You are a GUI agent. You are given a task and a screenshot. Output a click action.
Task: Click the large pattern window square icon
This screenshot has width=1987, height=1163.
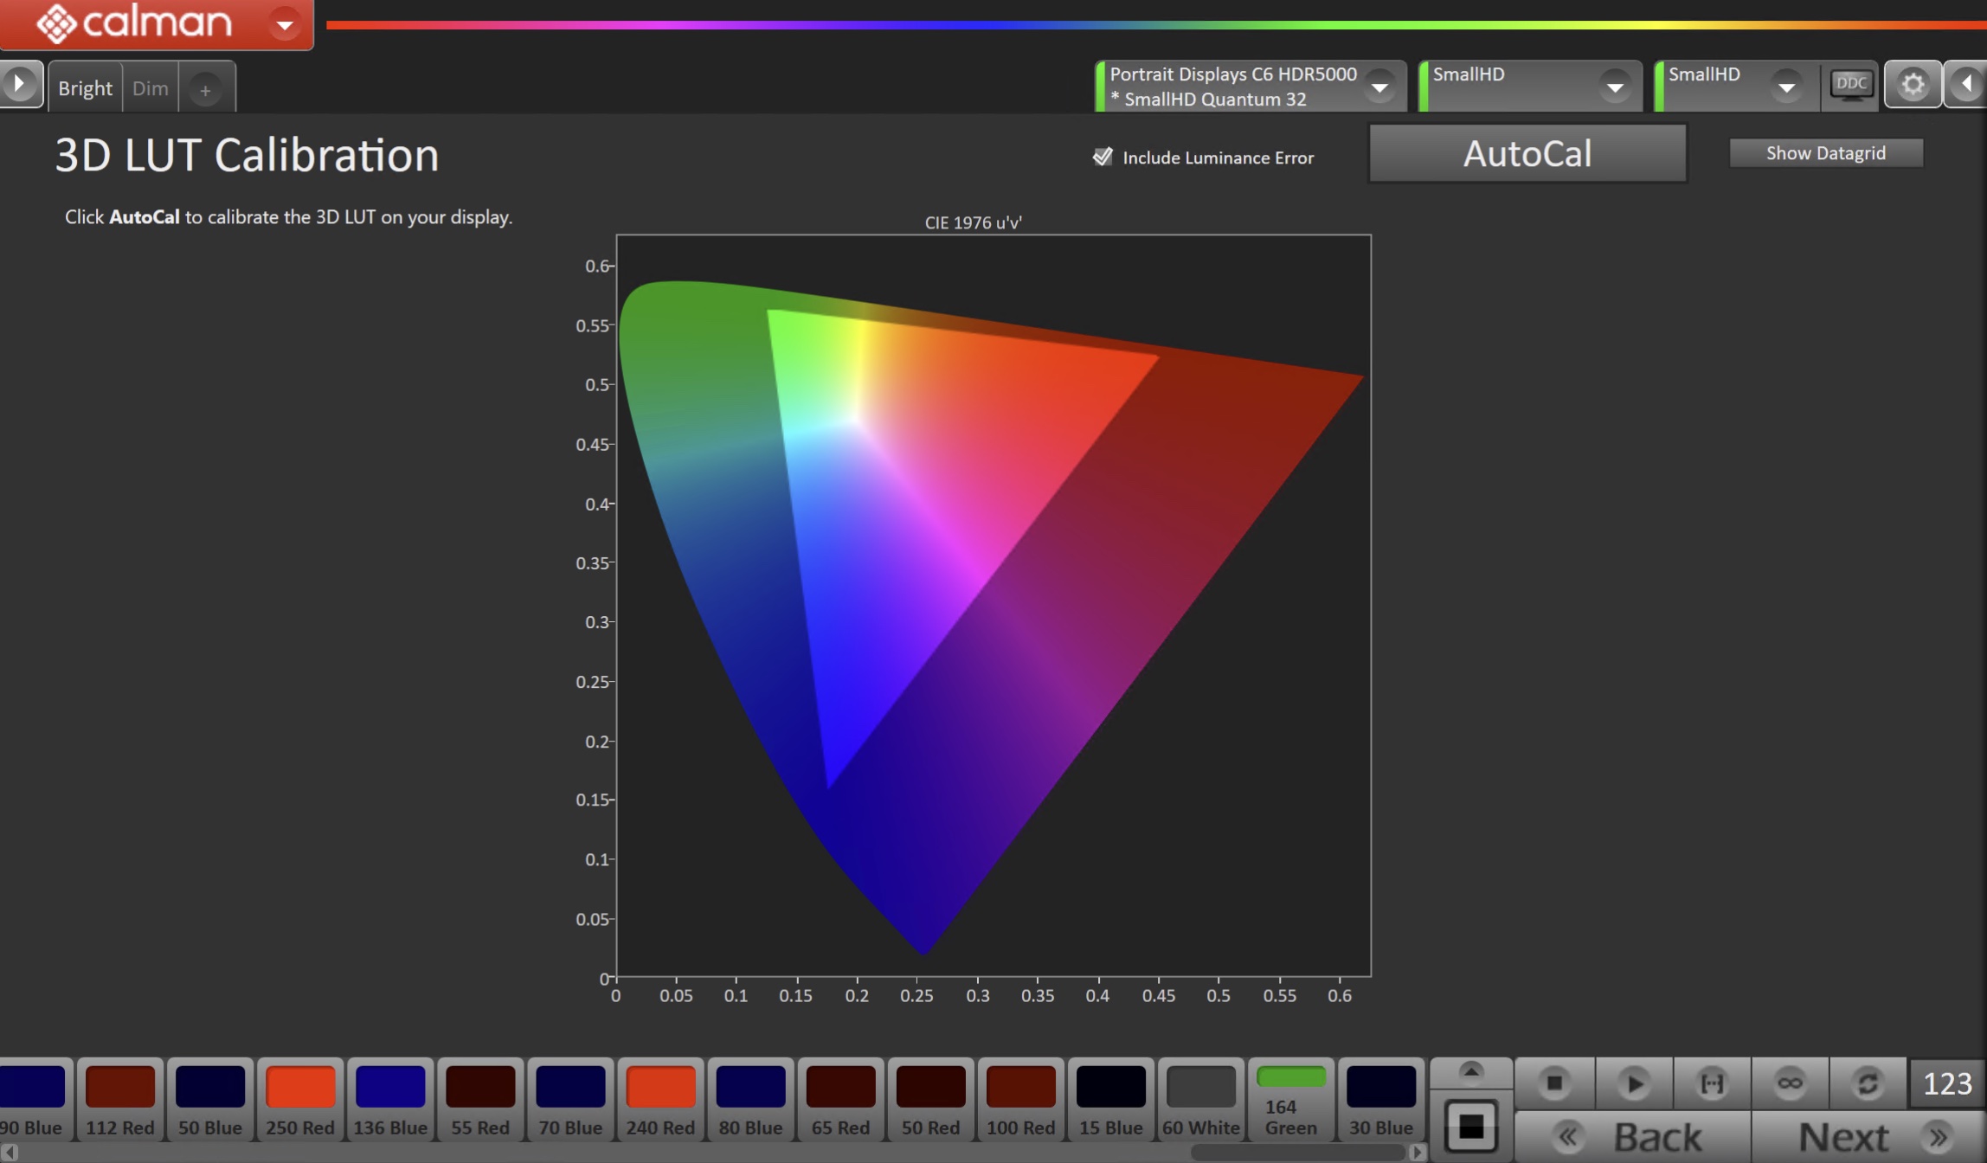tap(1470, 1127)
